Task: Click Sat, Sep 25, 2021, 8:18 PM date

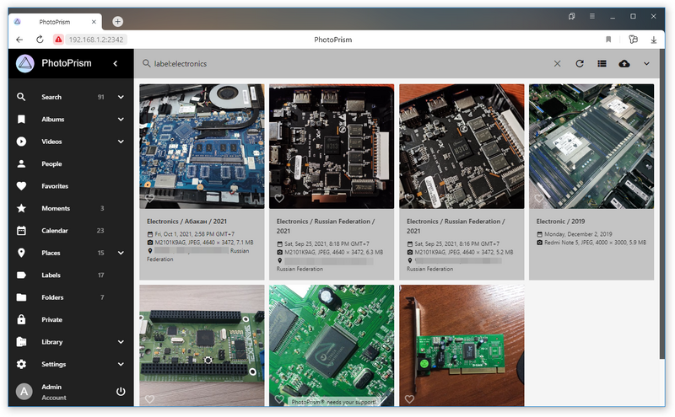Action: click(x=327, y=243)
